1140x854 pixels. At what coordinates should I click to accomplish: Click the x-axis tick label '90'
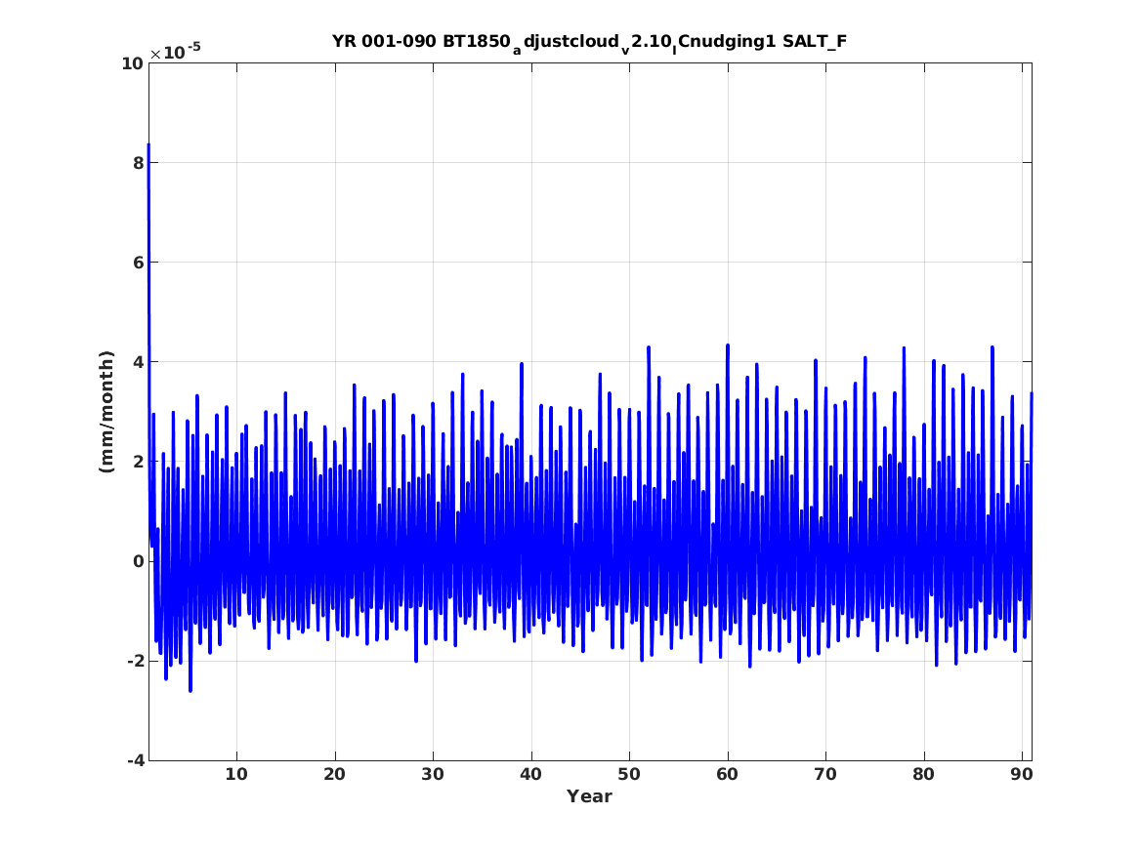click(x=1022, y=774)
